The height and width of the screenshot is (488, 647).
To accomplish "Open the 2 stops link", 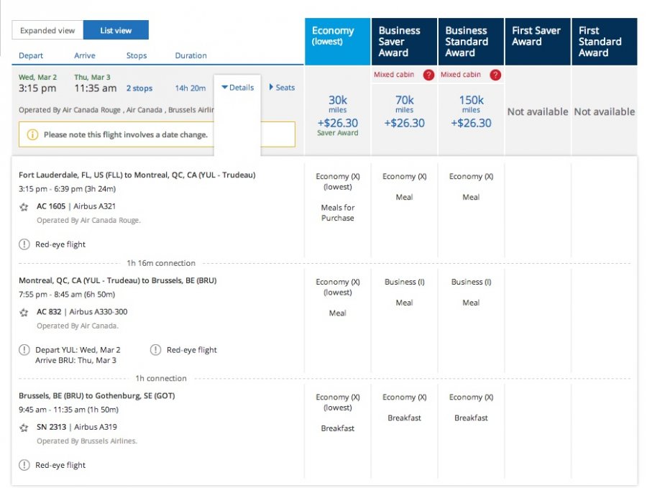I will [x=139, y=88].
